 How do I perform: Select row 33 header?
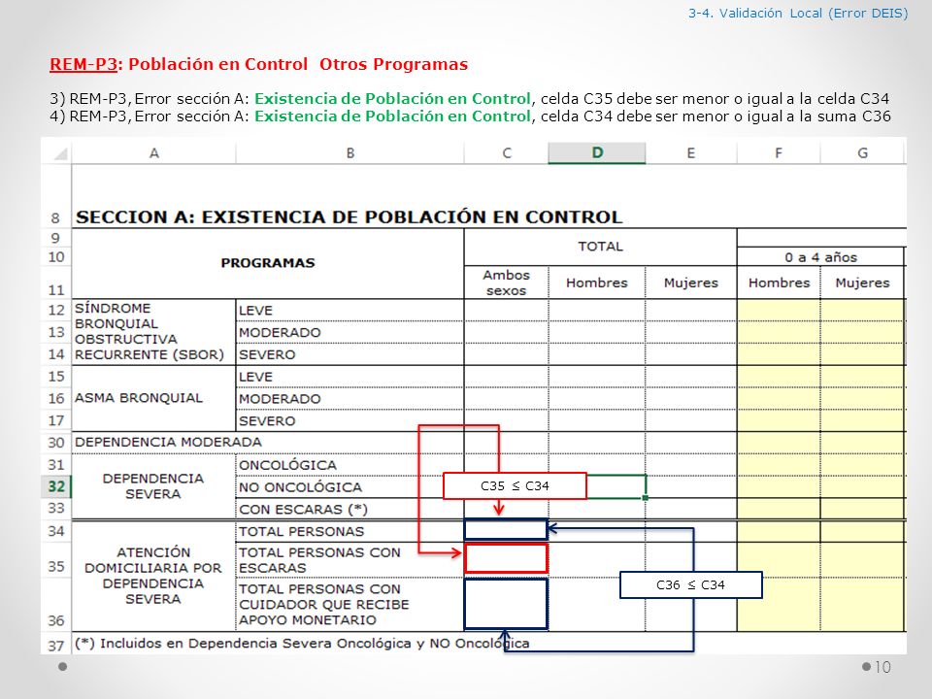[56, 508]
